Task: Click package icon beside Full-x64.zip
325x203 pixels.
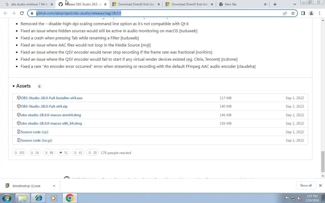Action: (19, 106)
